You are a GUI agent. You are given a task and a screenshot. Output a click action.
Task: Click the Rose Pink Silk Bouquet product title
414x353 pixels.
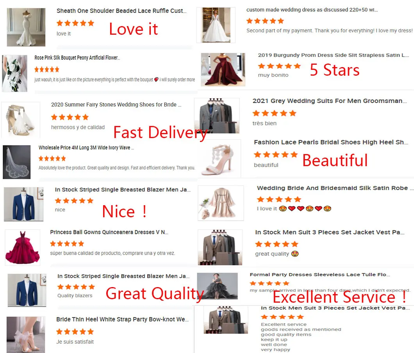[77, 58]
